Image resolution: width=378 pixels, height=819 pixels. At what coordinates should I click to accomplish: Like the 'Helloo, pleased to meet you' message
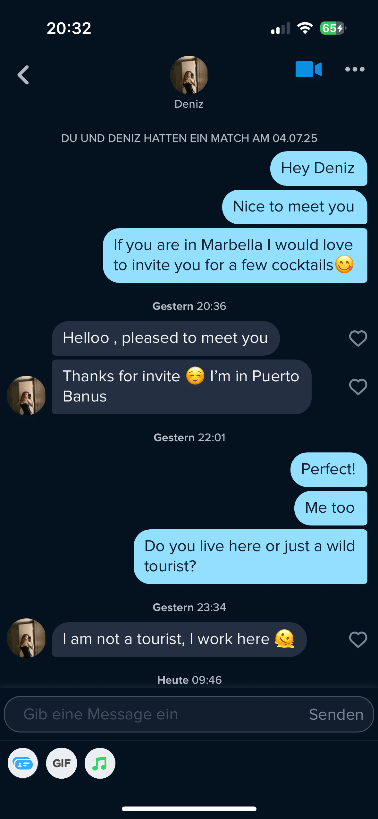(358, 338)
